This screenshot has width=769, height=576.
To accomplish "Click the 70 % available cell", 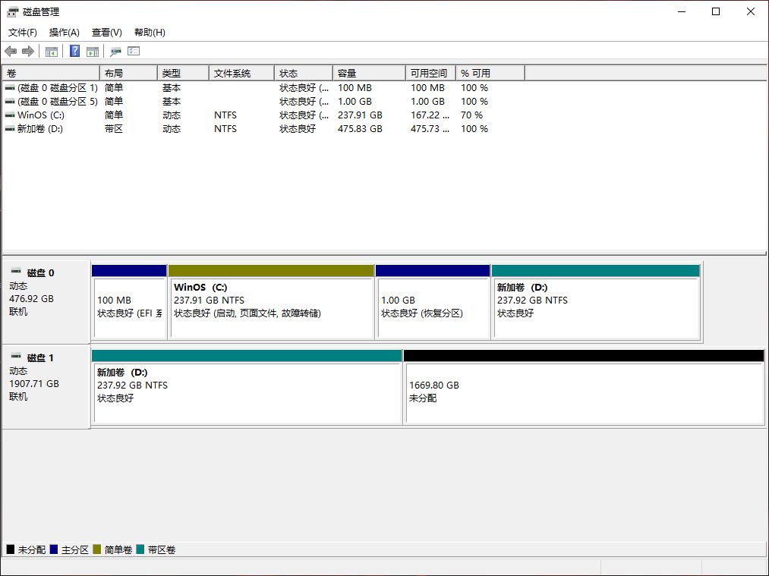I will tap(471, 115).
